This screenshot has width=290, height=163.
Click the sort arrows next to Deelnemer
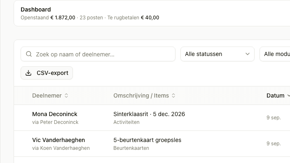pos(66,95)
